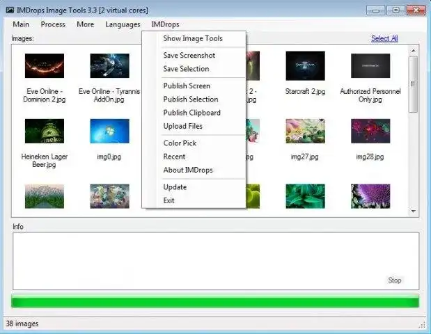The width and height of the screenshot is (431, 334).
Task: Select the flower field thumbnail below Heineken
Action: point(45,196)
